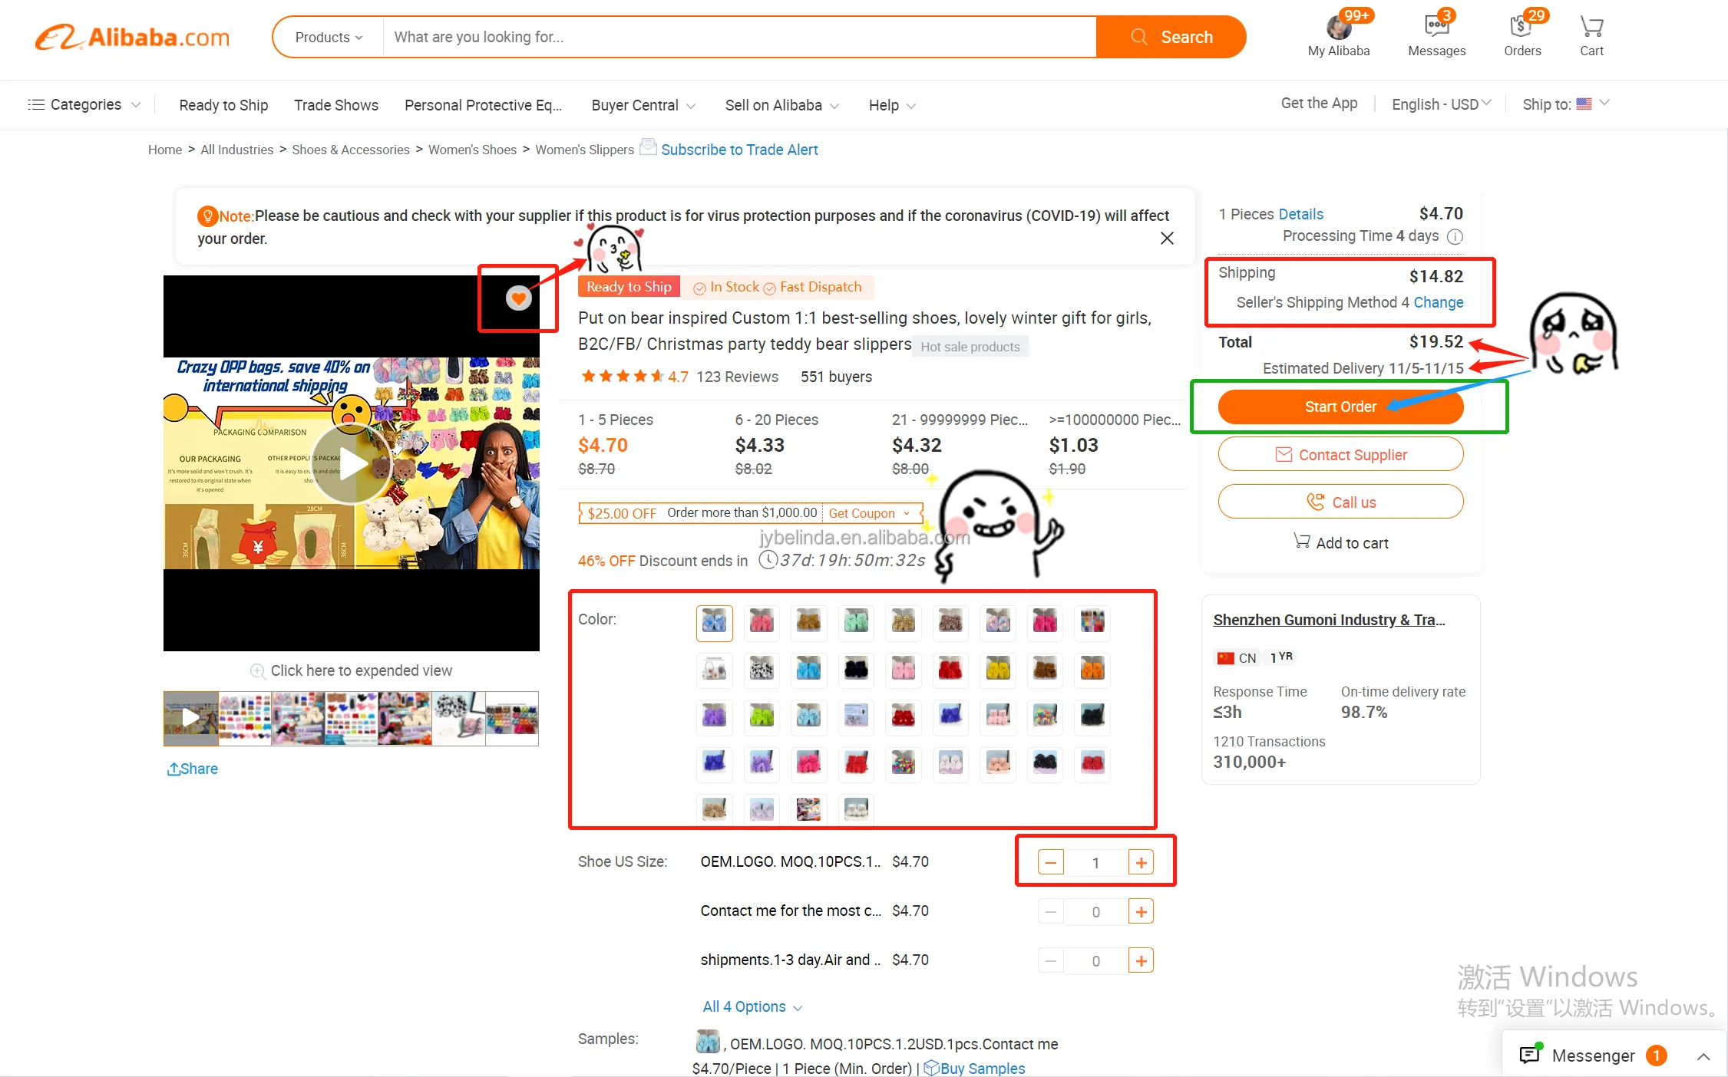Open Trade Shows menu item
Screen dimensions: 1728x1077
point(335,105)
